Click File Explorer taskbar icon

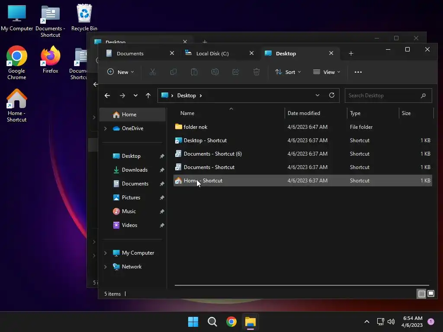point(250,322)
